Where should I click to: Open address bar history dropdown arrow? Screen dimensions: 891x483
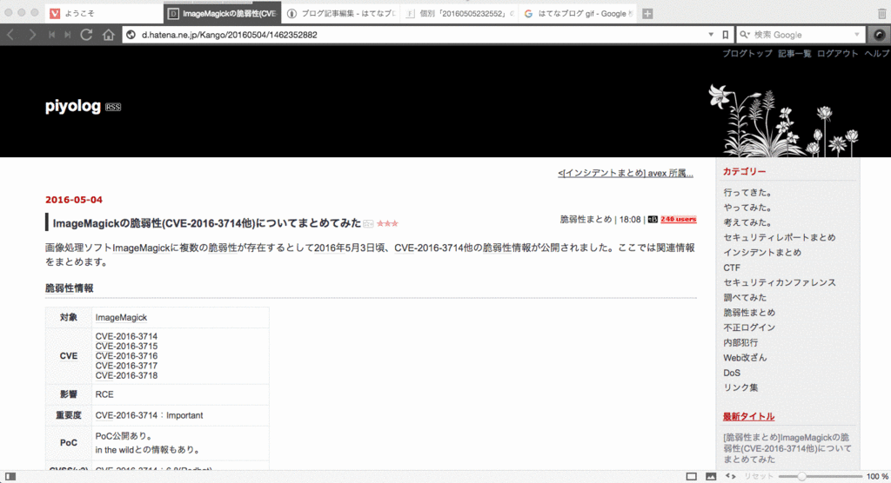(x=711, y=35)
